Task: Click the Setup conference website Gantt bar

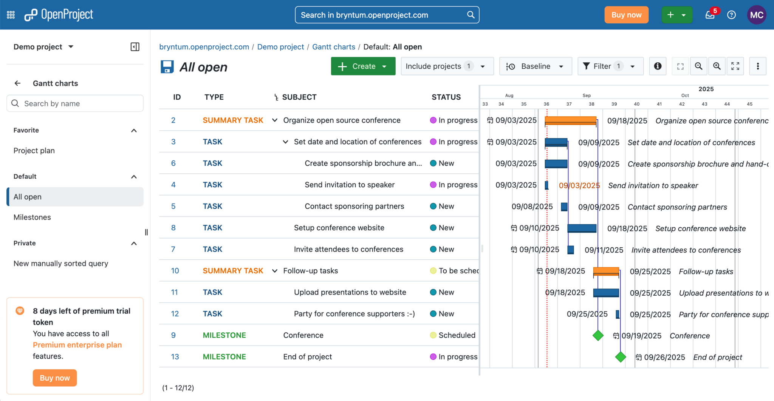Action: pos(582,228)
